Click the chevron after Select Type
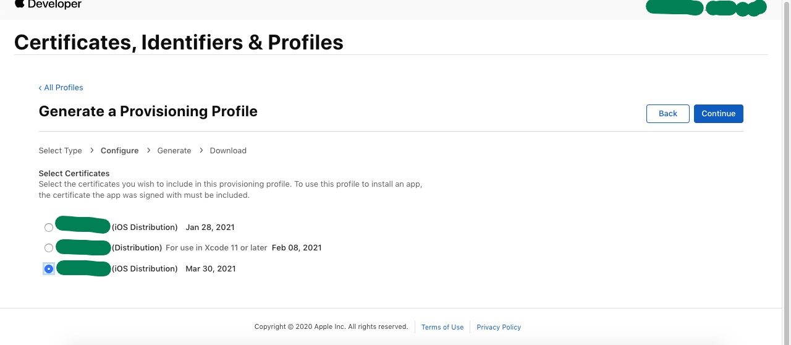 click(x=91, y=150)
